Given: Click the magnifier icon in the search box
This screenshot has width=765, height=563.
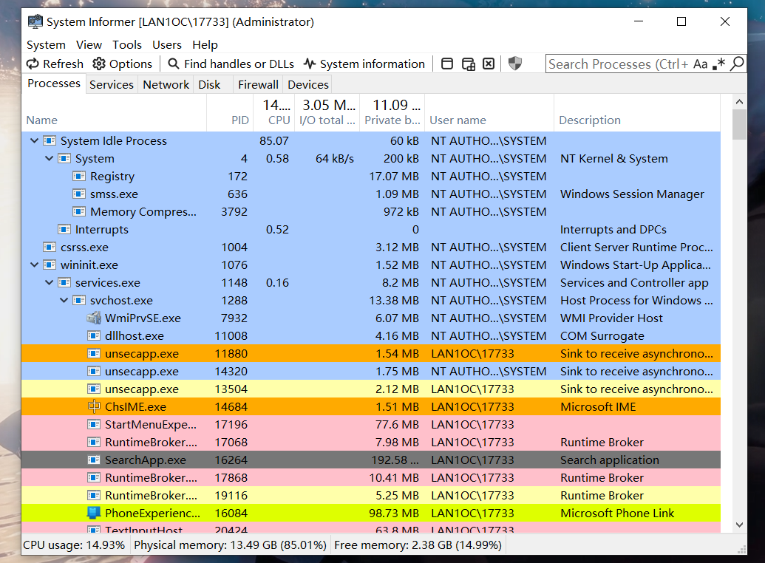Looking at the screenshot, I should (737, 64).
